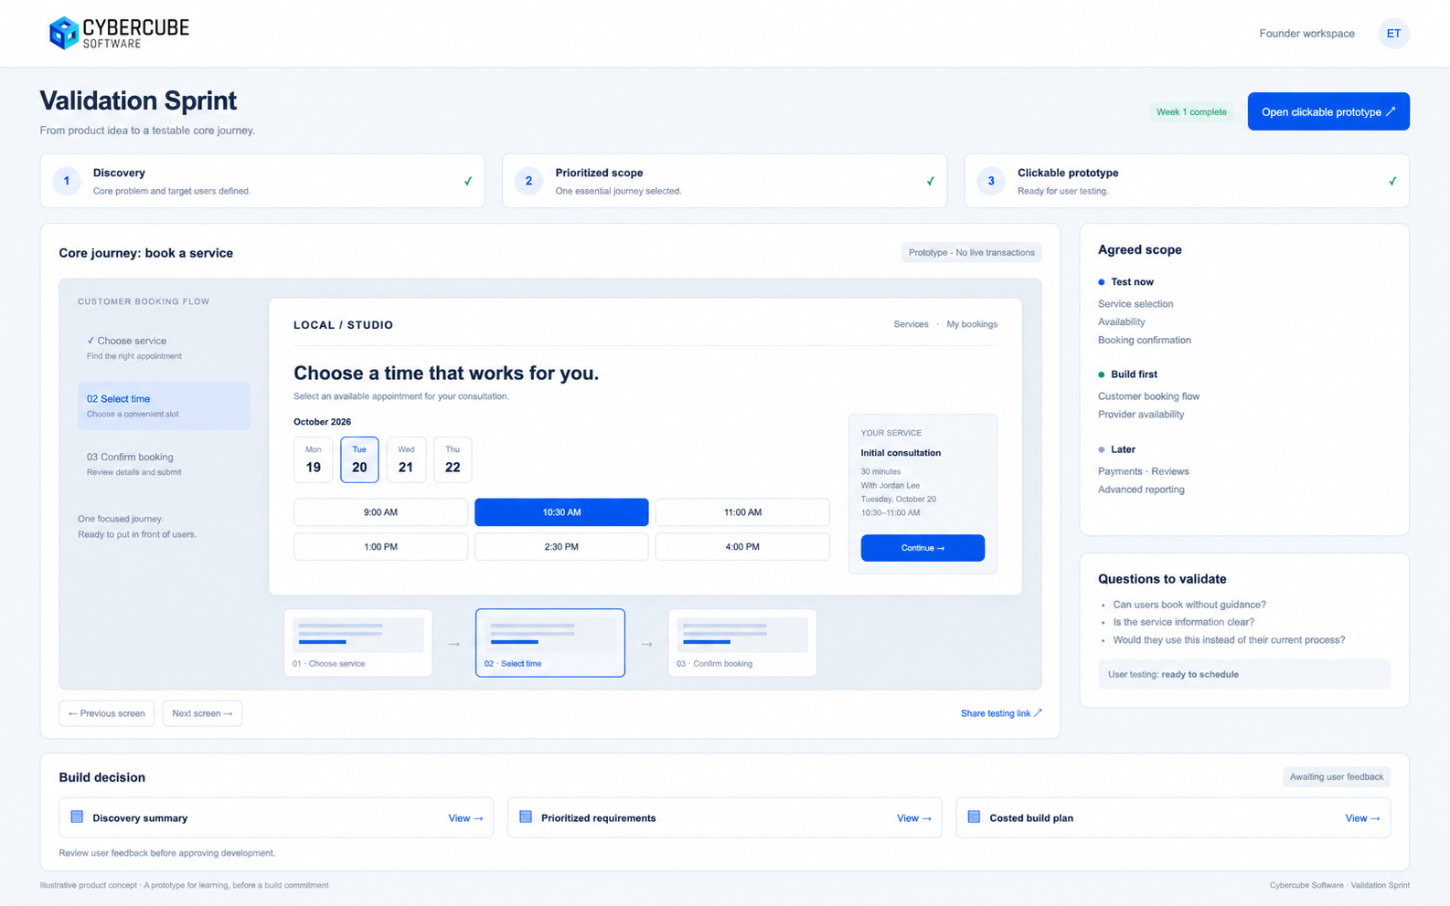
Task: Select Wednesday 21 date
Action: (406, 459)
